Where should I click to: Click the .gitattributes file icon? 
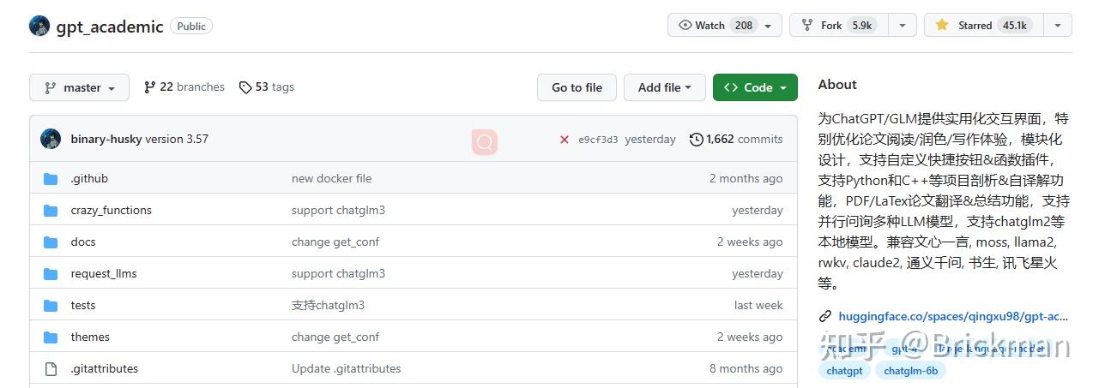[51, 369]
